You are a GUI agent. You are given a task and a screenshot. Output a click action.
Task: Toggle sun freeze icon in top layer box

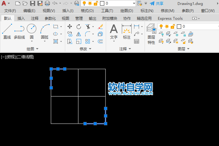(90, 3)
